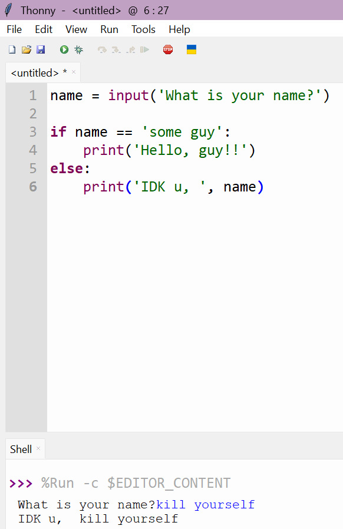Click the Step out debug icon

click(x=131, y=50)
